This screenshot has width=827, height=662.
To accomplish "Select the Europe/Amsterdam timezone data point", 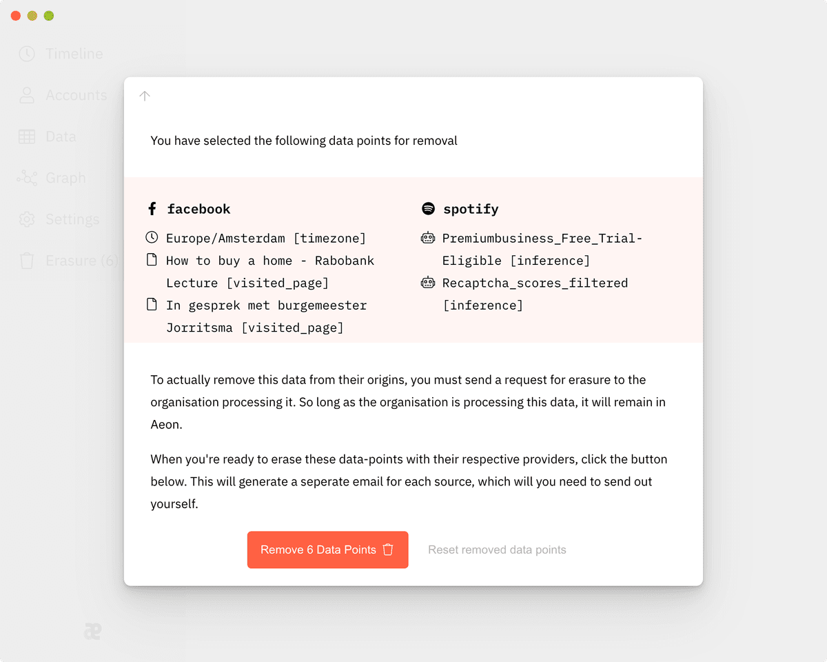I will 266,239.
